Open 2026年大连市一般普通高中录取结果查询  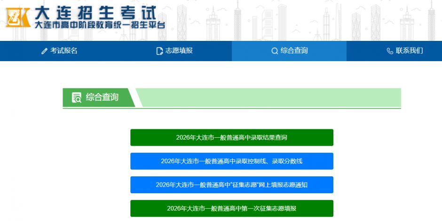coord(232,138)
